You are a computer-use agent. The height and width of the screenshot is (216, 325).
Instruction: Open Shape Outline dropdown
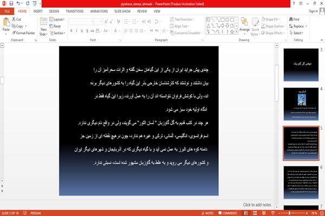(x=274, y=26)
